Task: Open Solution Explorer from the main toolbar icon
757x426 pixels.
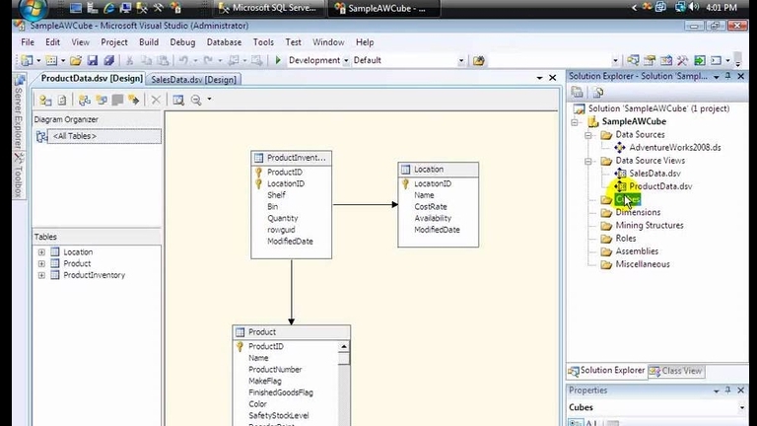Action: 633,60
